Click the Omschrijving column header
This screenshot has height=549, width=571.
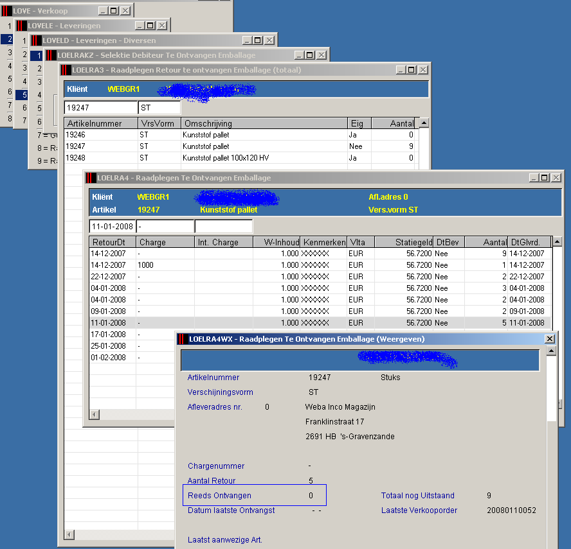264,124
